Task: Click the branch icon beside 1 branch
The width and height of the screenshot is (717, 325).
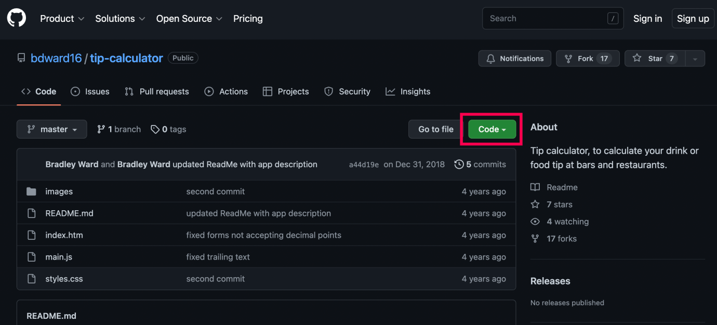Action: 101,129
